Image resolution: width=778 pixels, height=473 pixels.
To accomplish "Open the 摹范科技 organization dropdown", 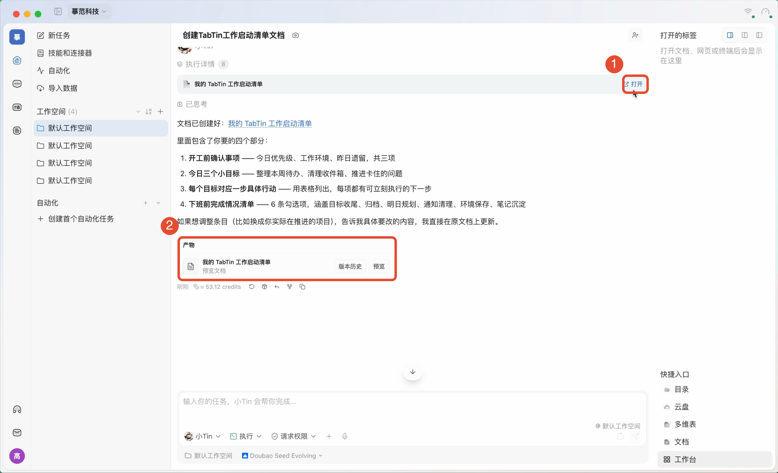I will 89,12.
